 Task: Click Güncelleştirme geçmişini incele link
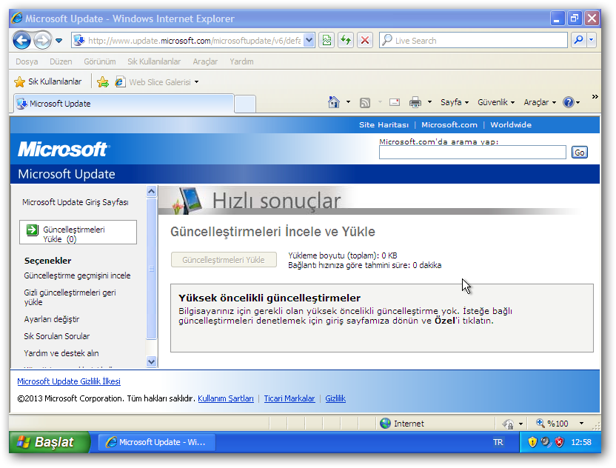point(77,275)
